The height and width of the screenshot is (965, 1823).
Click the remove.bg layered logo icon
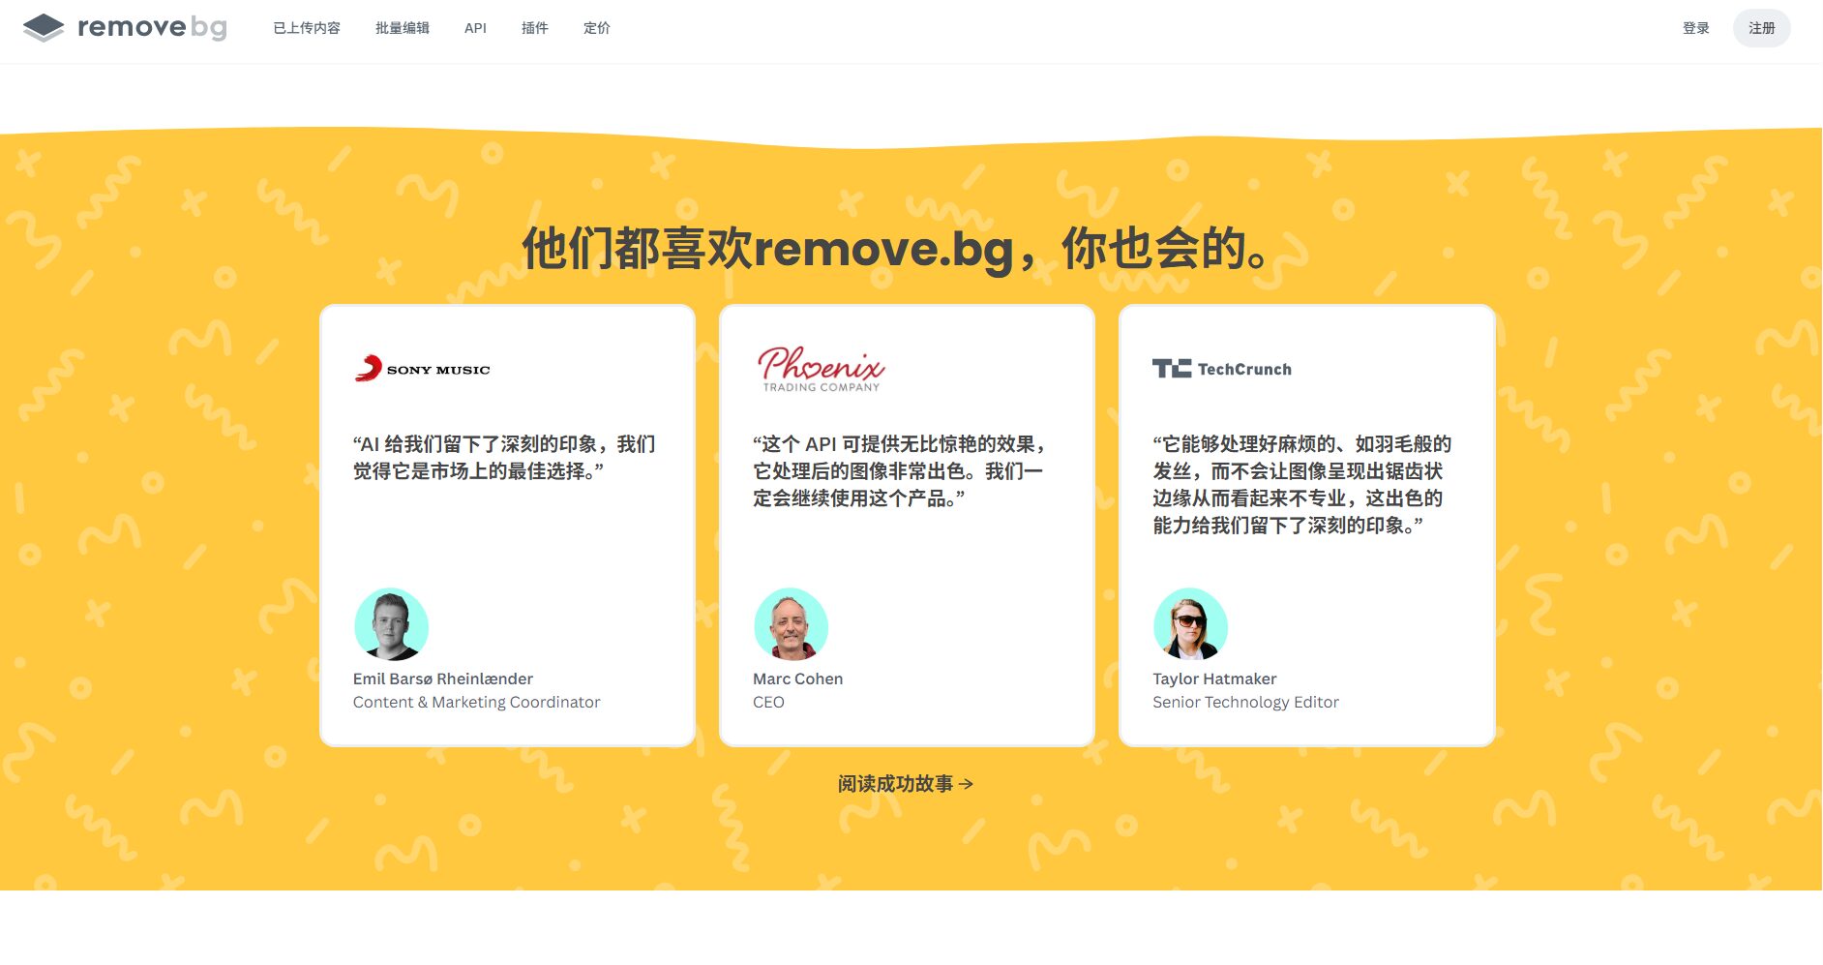[44, 28]
